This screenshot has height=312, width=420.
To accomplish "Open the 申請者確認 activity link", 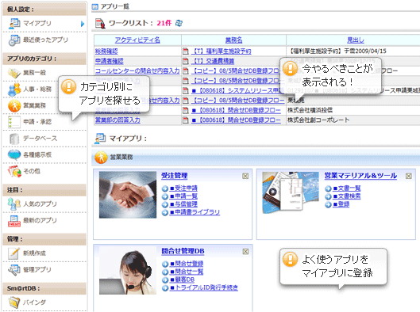I will pyautogui.click(x=110, y=61).
